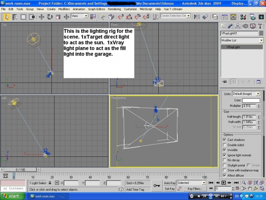266x200 pixels.
Task: Open the Modifiers menu
Action: pos(64,9)
